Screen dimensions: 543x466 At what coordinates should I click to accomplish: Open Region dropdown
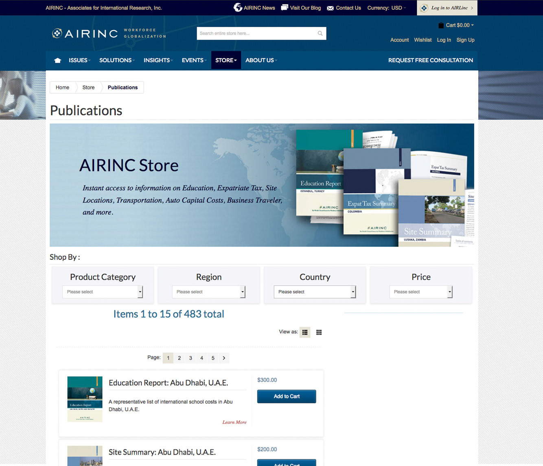[209, 292]
